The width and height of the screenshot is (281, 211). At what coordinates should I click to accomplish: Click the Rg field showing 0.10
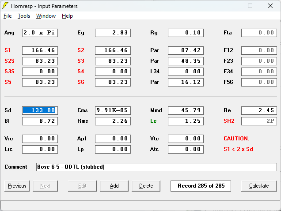coord(186,33)
